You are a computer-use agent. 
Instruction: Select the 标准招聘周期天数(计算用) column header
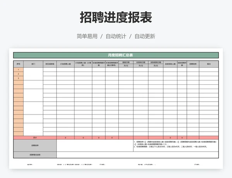tap(112, 64)
